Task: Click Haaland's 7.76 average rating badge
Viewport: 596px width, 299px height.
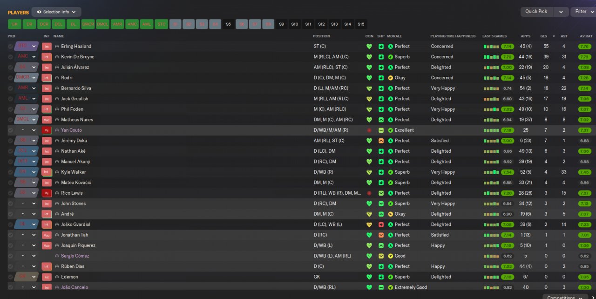Action: pyautogui.click(x=585, y=46)
